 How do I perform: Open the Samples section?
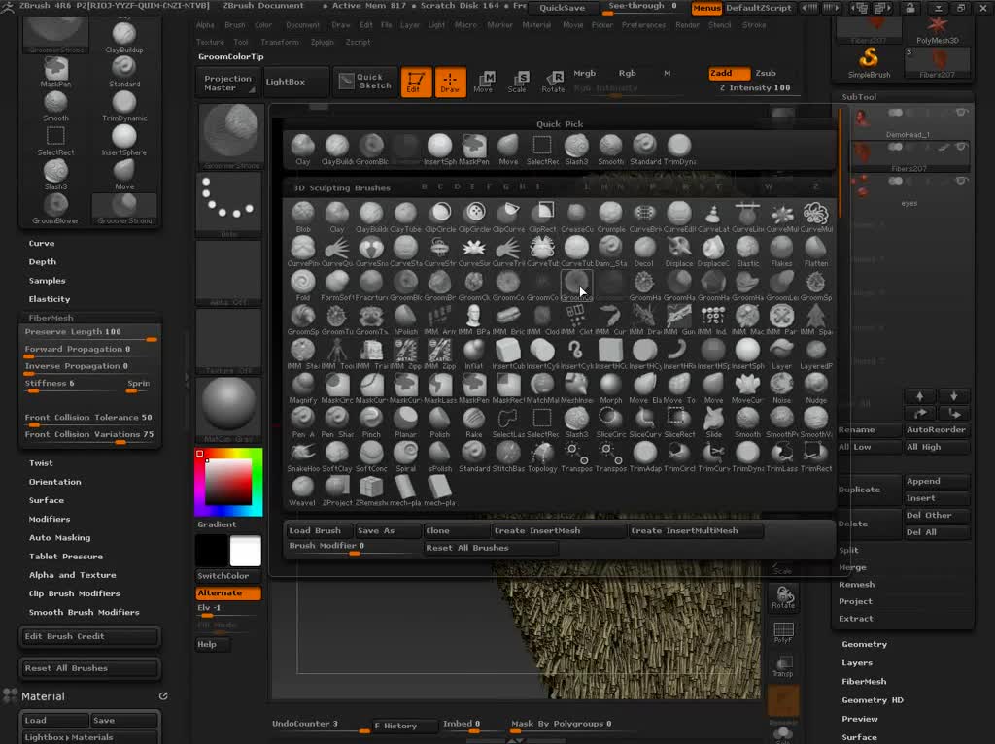click(x=47, y=281)
